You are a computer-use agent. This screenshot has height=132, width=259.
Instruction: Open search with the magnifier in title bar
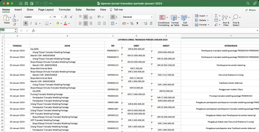[x=248, y=3]
